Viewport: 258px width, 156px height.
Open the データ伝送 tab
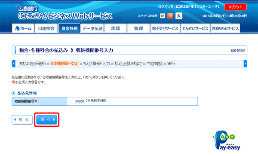pyautogui.click(x=92, y=28)
